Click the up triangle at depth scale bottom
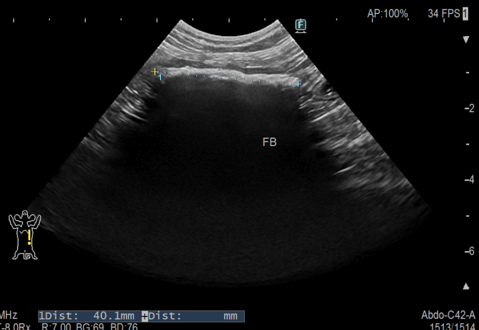This screenshot has width=479, height=330. coord(466,286)
